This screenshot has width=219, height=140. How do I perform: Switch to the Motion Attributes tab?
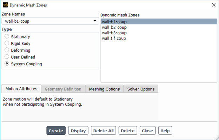coord(21,89)
